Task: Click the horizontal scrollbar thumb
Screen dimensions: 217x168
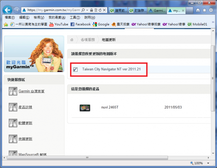Action: [87, 158]
